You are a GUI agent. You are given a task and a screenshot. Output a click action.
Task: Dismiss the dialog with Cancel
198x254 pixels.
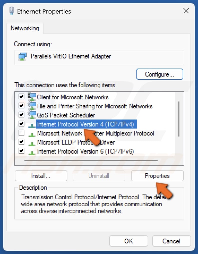coord(171,241)
